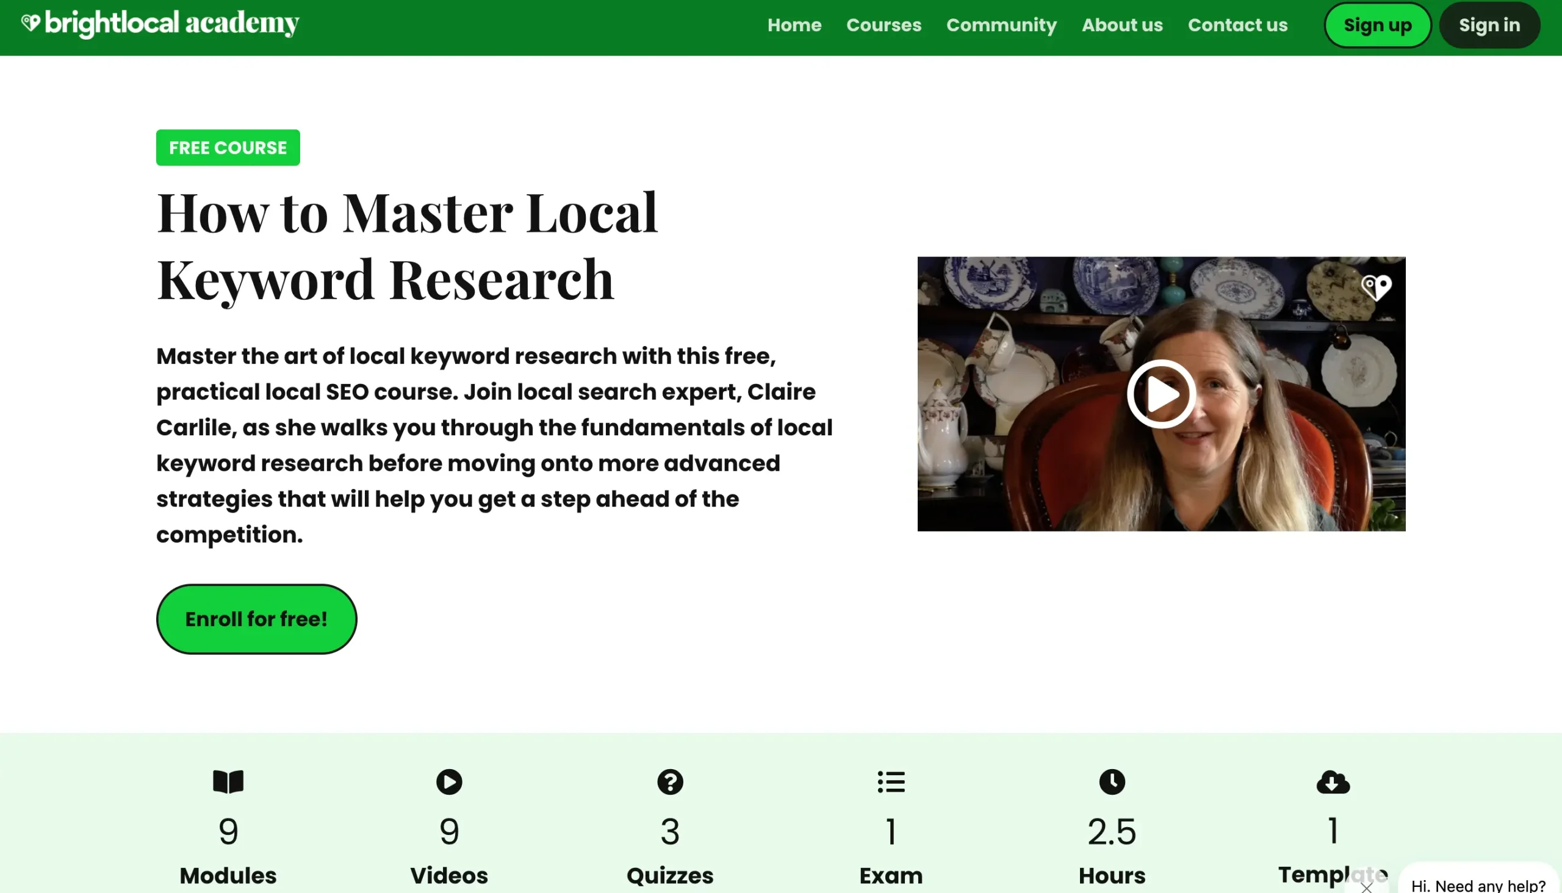
Task: Open the Courses menu item
Action: pyautogui.click(x=884, y=25)
